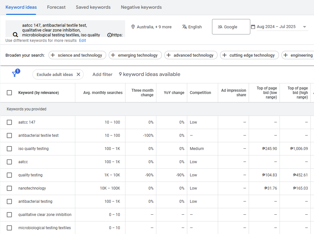Select the 'aatcc 147' keyword checkbox
This screenshot has width=314, height=234.
coord(9,122)
